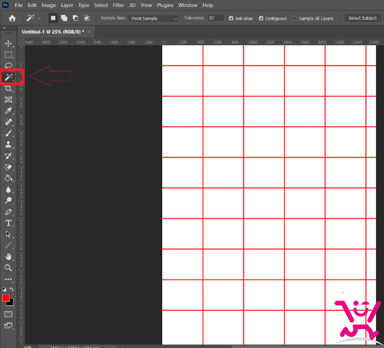Select the History Brush tool
The height and width of the screenshot is (348, 384).
point(9,156)
